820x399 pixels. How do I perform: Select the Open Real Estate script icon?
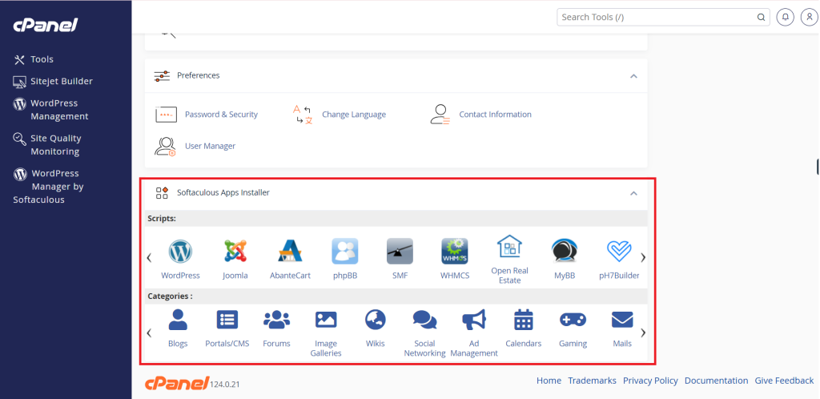(x=510, y=246)
